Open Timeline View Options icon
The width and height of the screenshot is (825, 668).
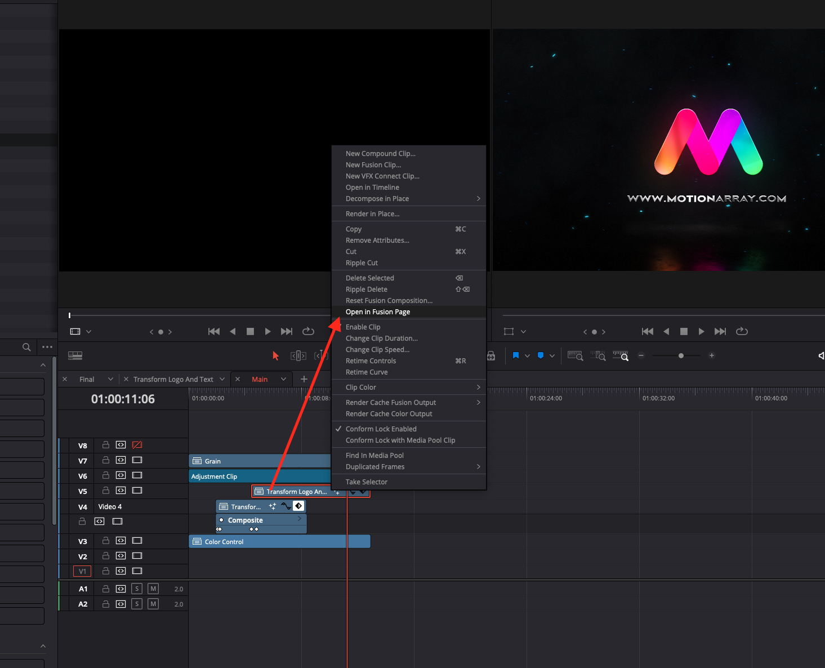pyautogui.click(x=75, y=355)
